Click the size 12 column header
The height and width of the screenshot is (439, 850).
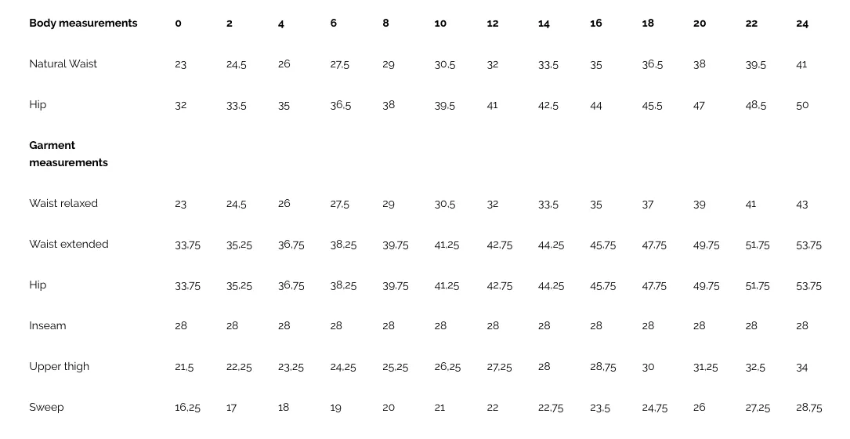tap(492, 24)
